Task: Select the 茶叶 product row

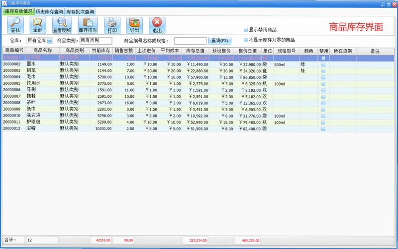Action: coord(198,103)
